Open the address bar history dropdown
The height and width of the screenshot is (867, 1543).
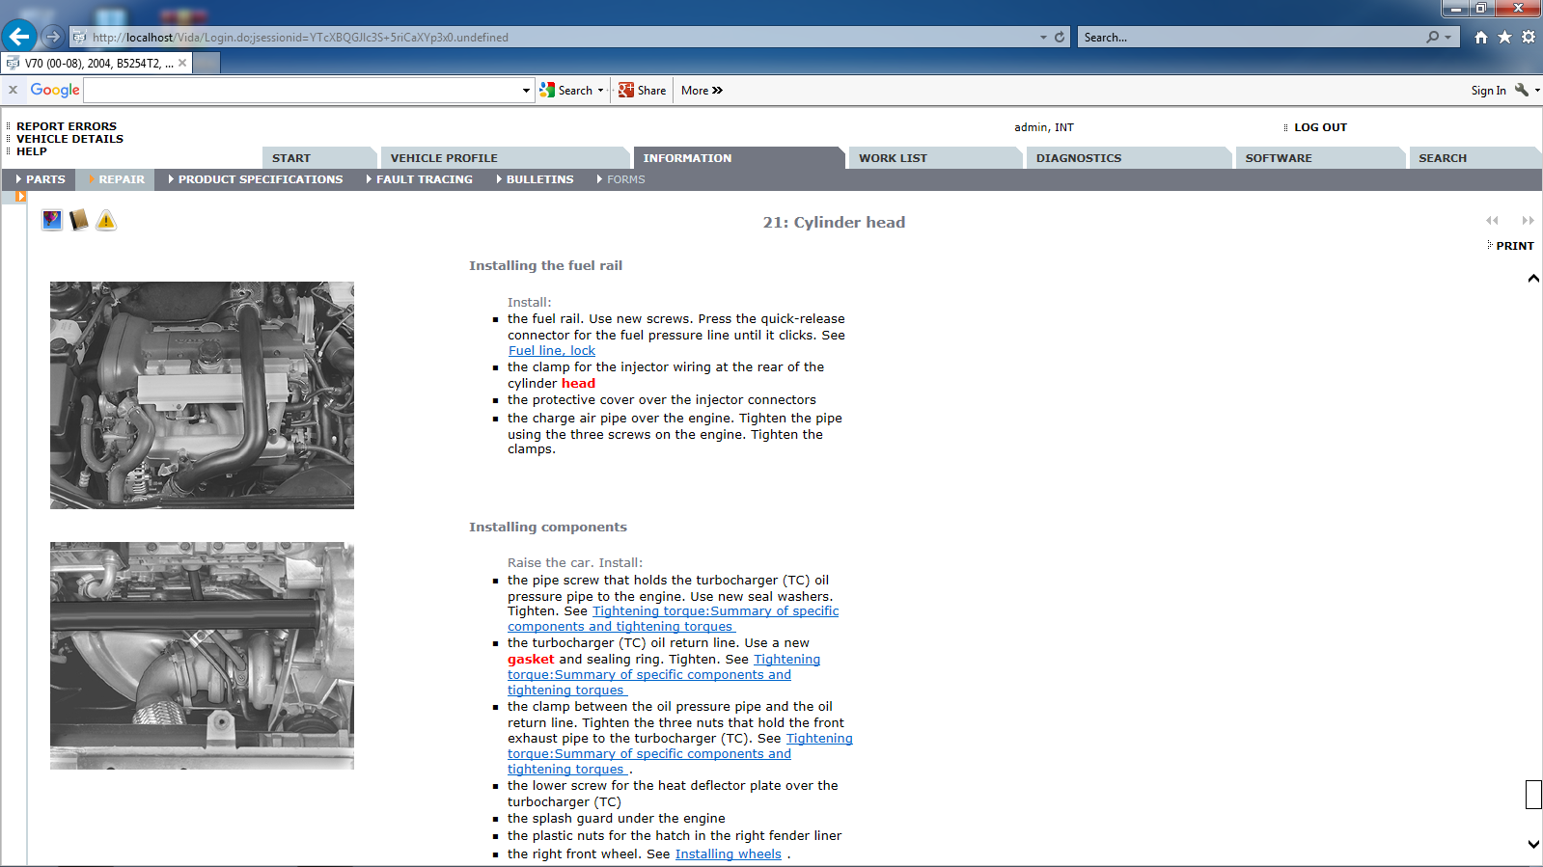[1043, 38]
